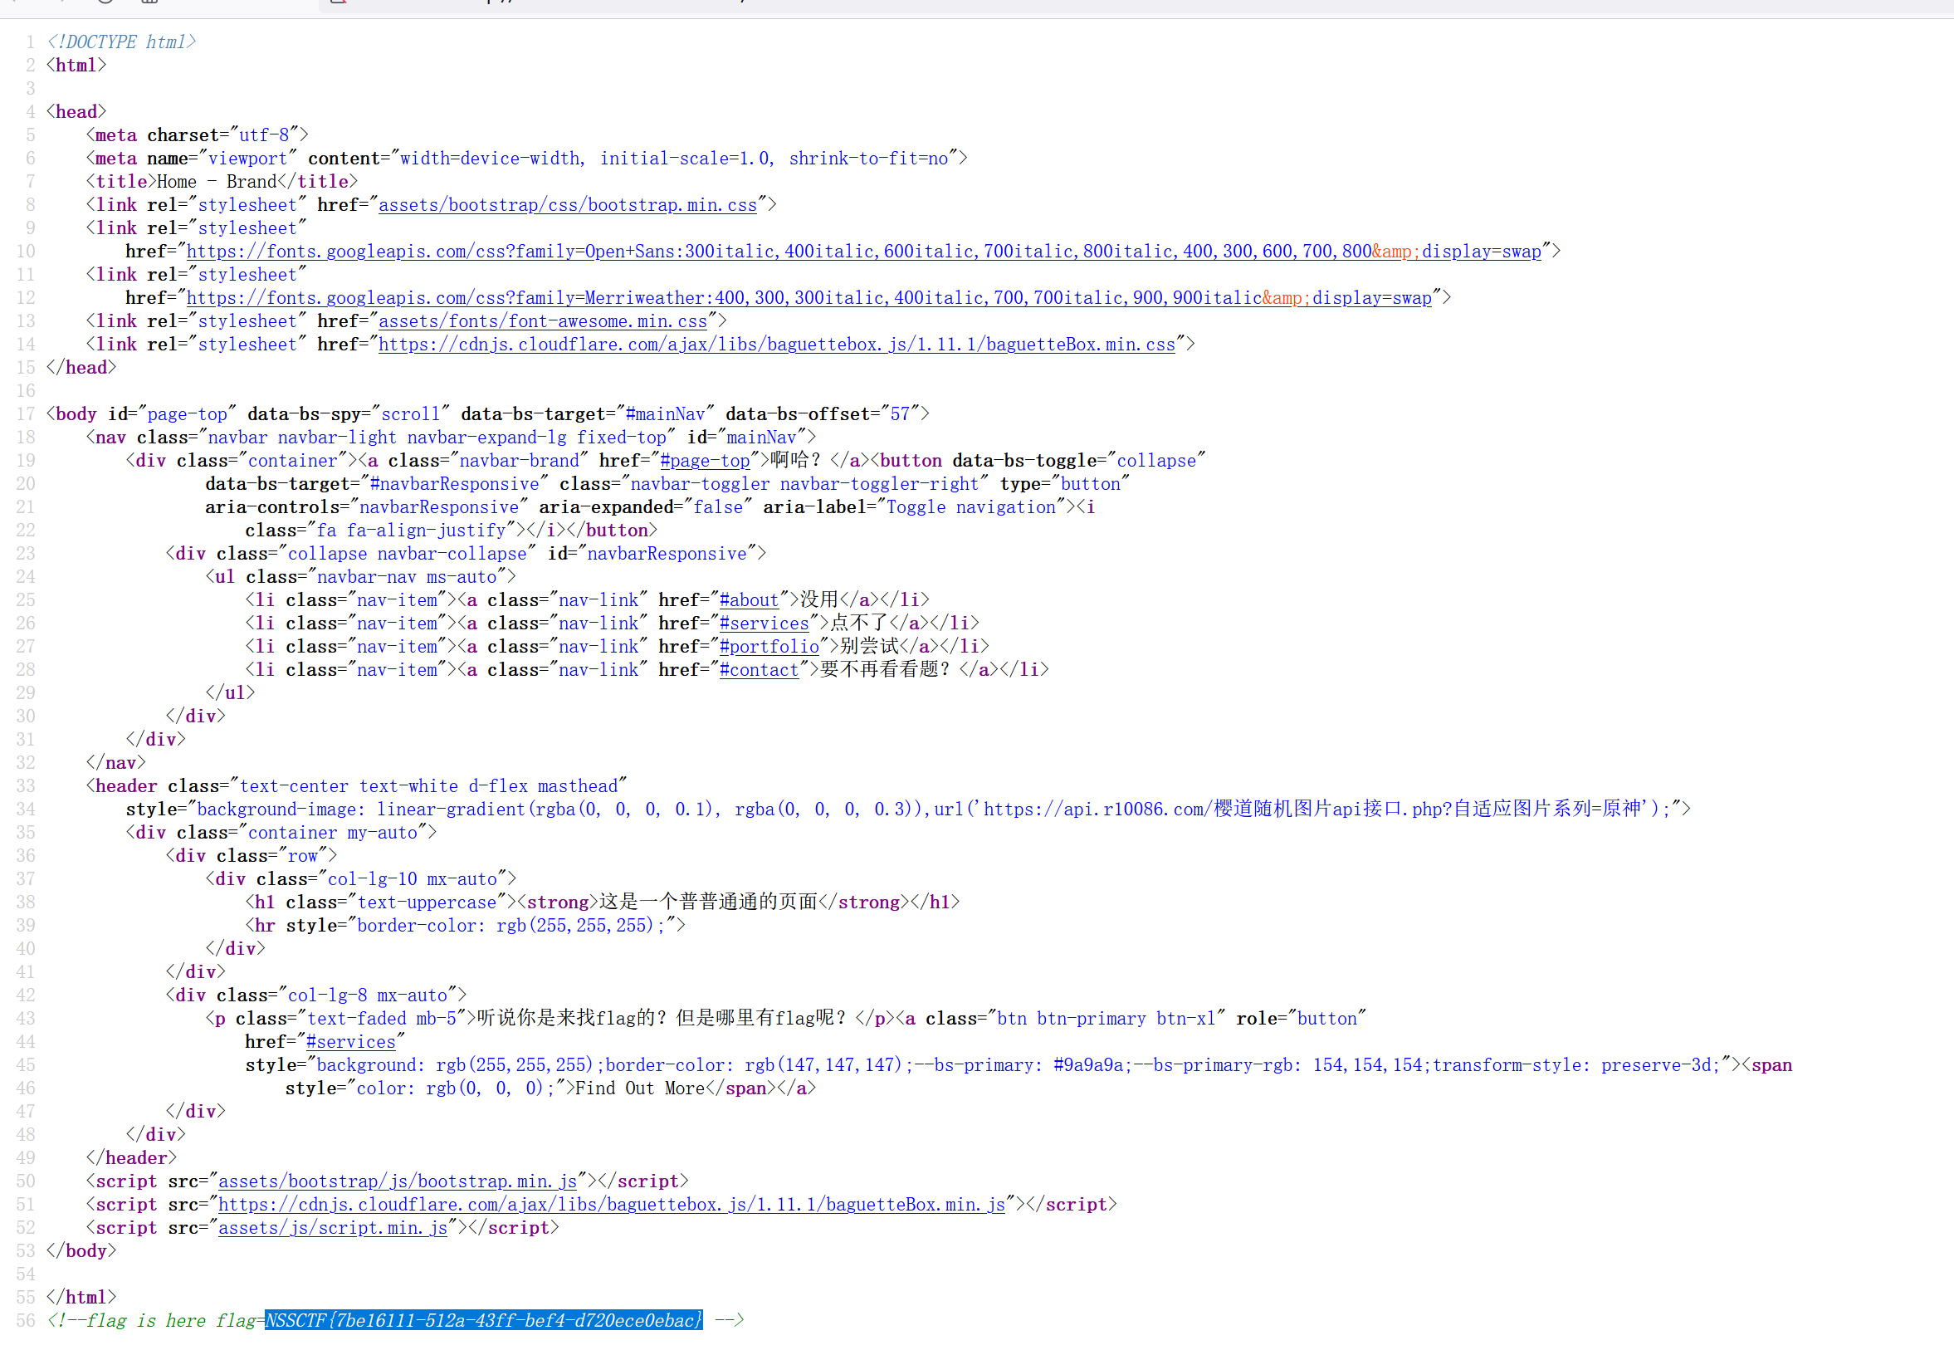This screenshot has width=1954, height=1350.
Task: Click the closing </html> tag
Action: click(x=81, y=1298)
